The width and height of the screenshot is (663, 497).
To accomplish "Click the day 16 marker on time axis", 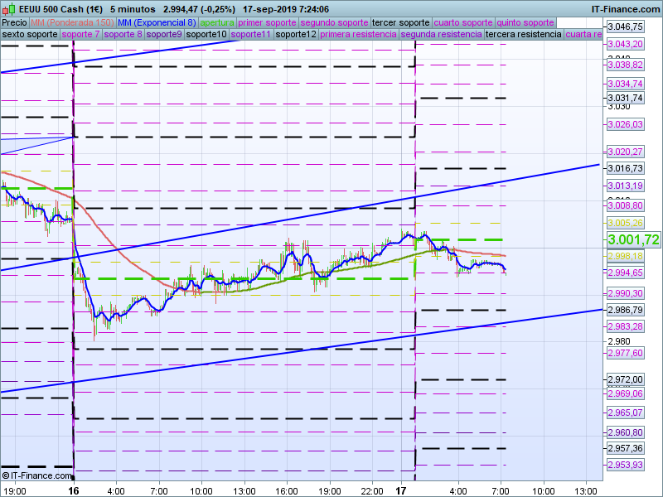I will coord(74,490).
